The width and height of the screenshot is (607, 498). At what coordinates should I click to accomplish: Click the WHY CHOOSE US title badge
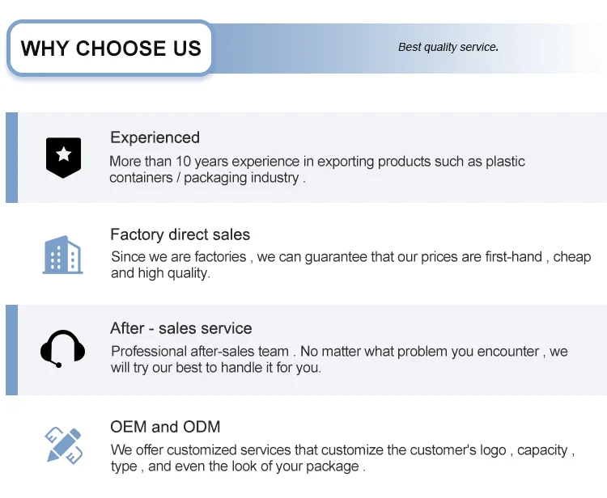111,48
